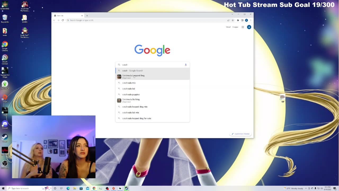Show hidden system tray icons
339x191 pixels.
pos(306,188)
